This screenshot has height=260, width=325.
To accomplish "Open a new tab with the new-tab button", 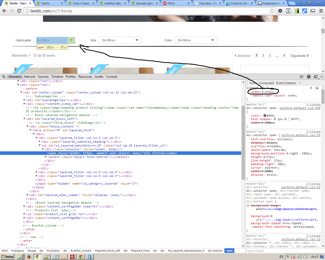I will click(292, 3).
